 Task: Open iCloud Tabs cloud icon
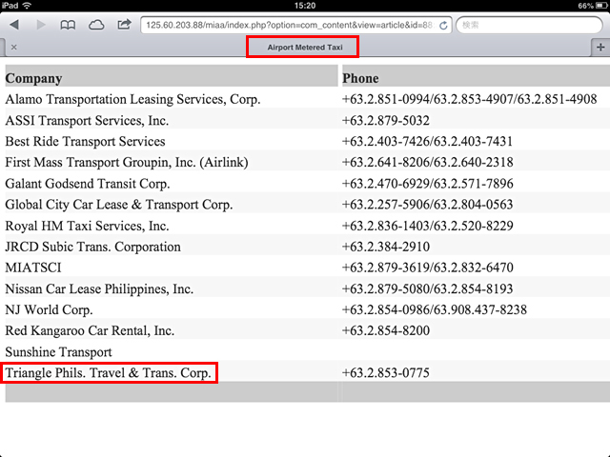pyautogui.click(x=96, y=25)
